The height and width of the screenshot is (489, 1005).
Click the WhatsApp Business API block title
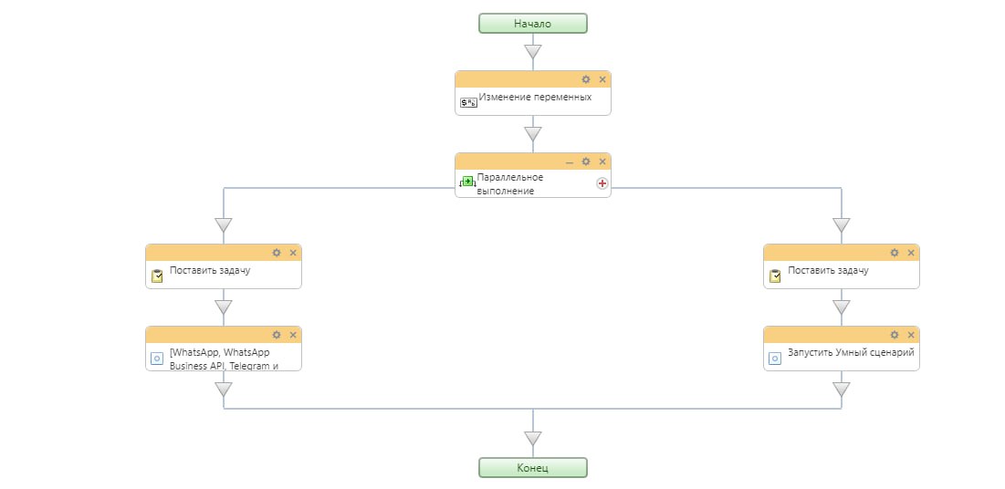click(x=224, y=359)
